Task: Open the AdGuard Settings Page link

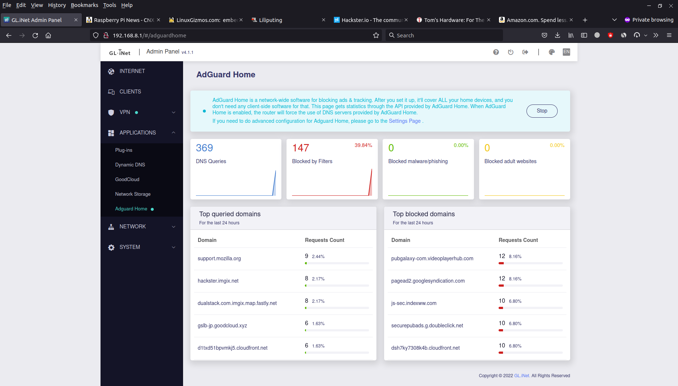Action: click(x=405, y=121)
